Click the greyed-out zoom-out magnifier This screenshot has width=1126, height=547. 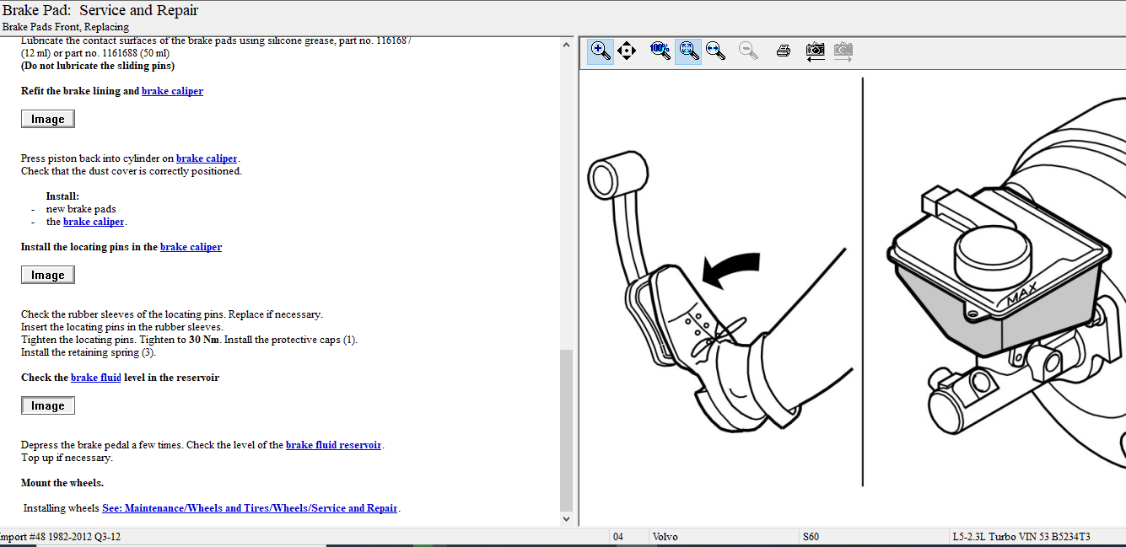pyautogui.click(x=747, y=51)
